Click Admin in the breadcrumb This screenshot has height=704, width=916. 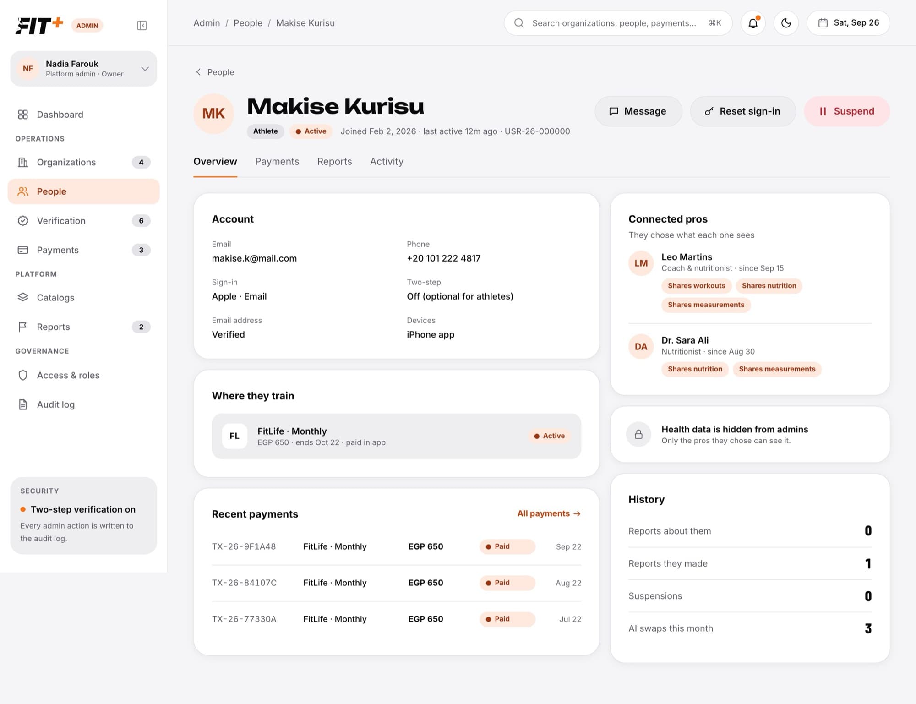coord(207,23)
